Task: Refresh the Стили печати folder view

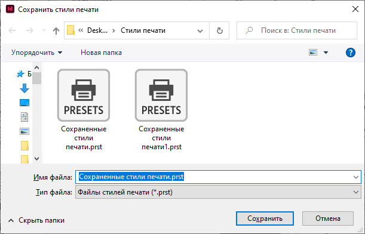Action: 219,30
